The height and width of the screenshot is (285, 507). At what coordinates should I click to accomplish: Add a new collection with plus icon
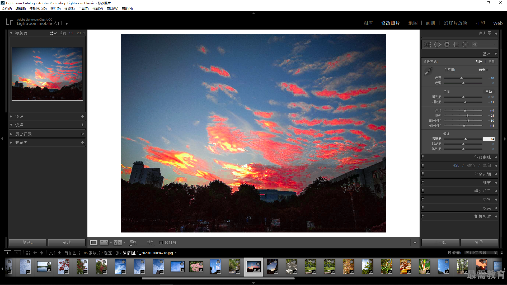[83, 142]
